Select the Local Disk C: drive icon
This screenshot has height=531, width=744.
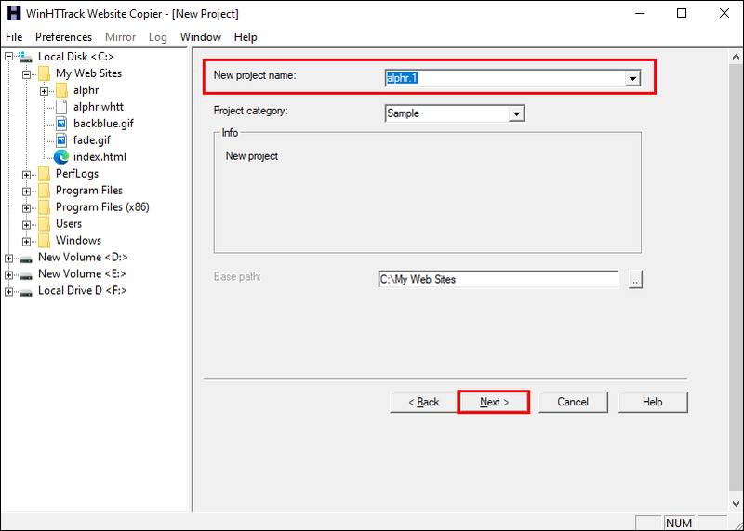25,57
